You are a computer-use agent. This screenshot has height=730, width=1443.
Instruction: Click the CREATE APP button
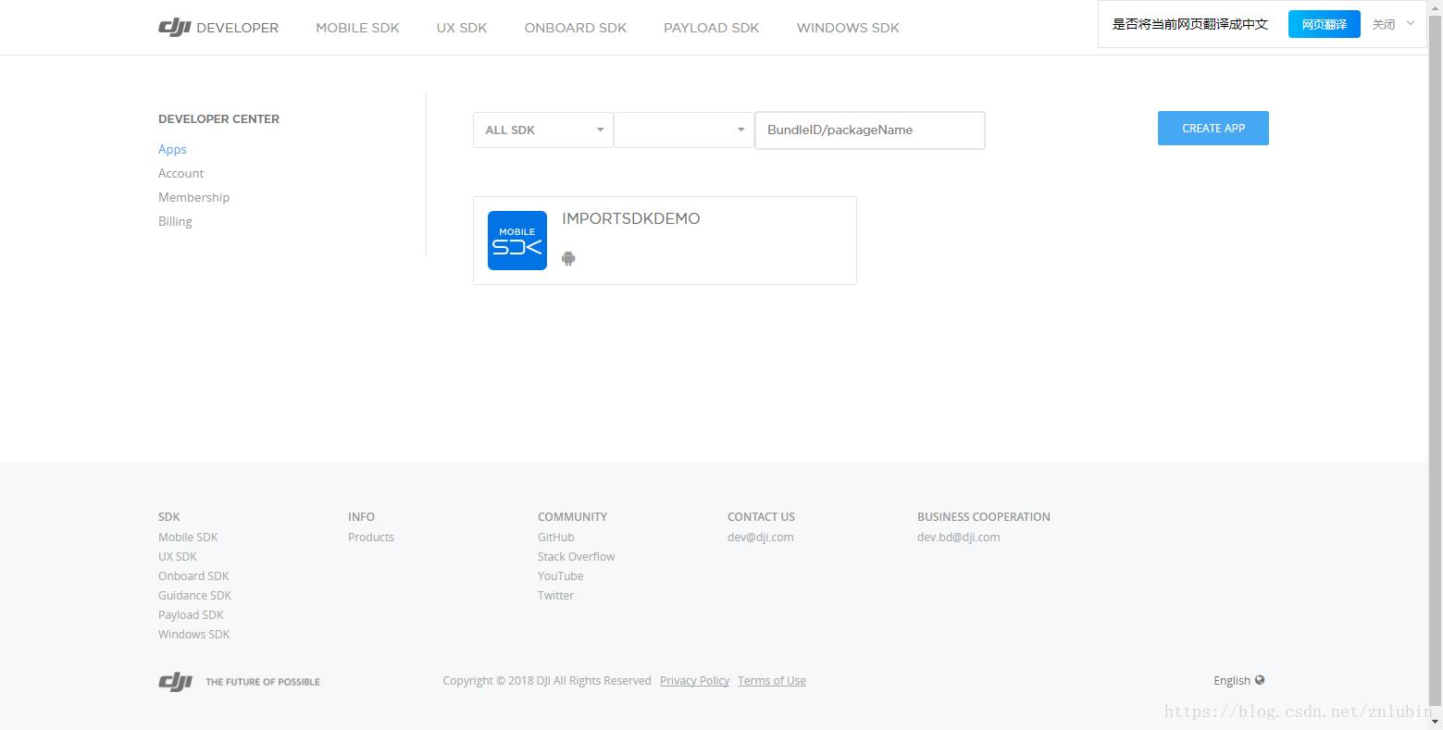(1213, 129)
